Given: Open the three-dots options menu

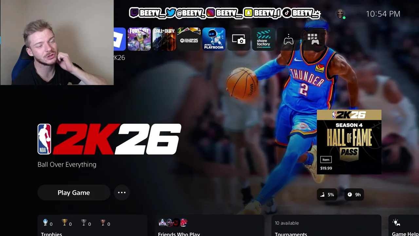Looking at the screenshot, I should point(122,193).
